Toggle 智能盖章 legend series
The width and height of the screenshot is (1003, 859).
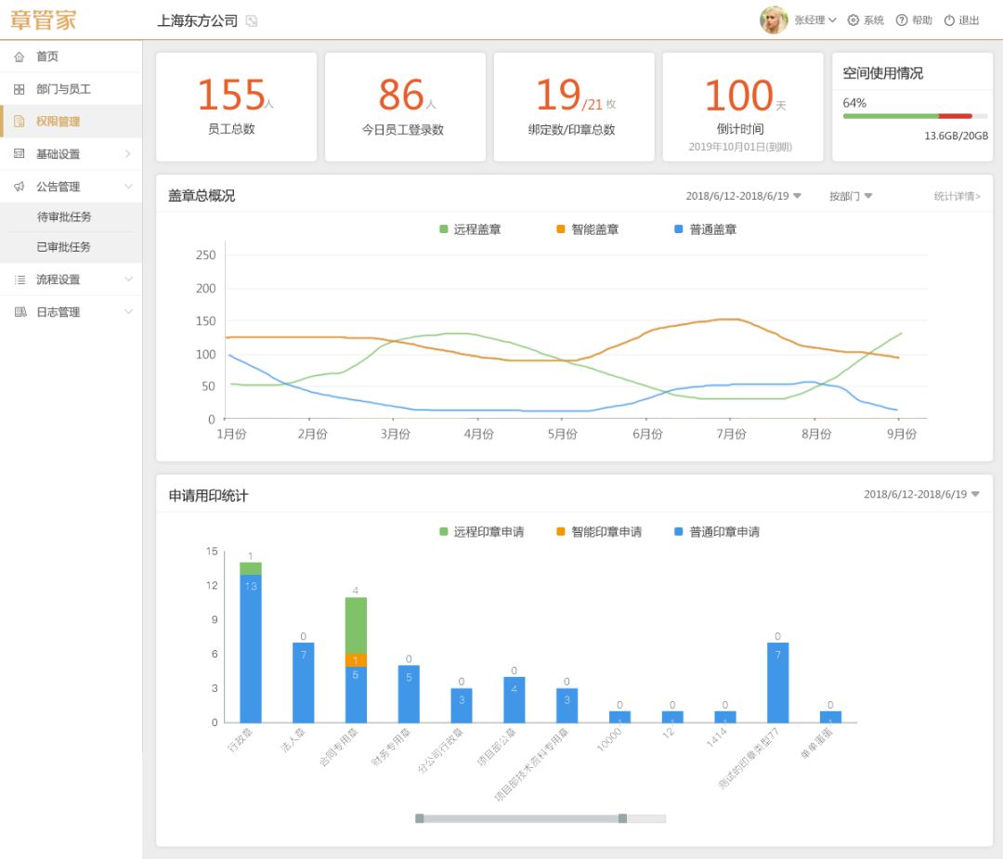tap(588, 229)
